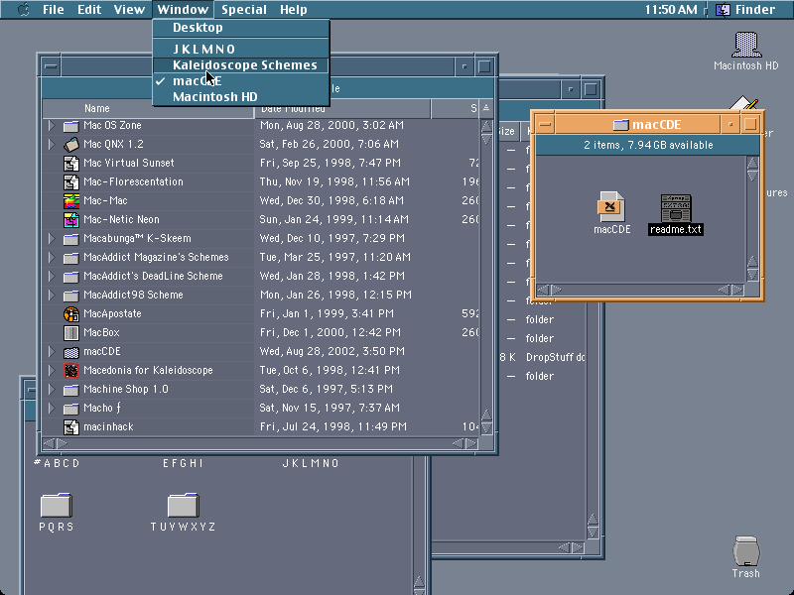Image resolution: width=794 pixels, height=595 pixels.
Task: Expand MacAddict's DeadLine Scheme disclosure triangle
Action: point(52,277)
